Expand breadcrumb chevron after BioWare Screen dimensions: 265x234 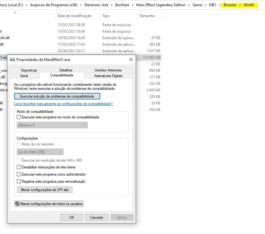tap(133, 5)
